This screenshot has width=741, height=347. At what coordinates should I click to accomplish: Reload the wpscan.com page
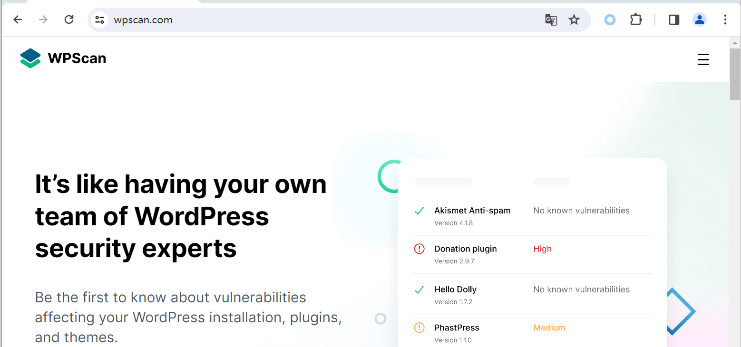69,19
